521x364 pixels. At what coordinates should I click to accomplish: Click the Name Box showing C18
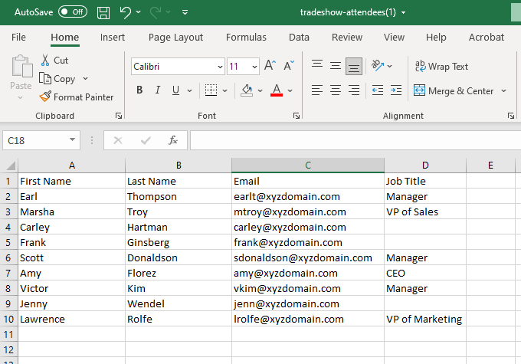[x=34, y=140]
